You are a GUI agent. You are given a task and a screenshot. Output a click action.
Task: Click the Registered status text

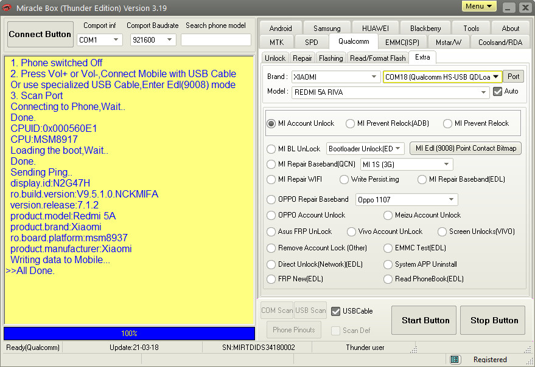tap(490, 360)
